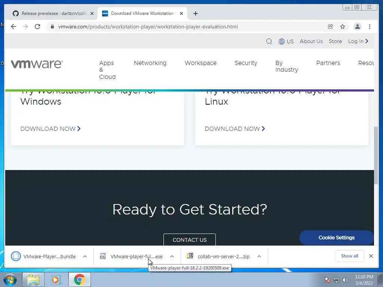The height and width of the screenshot is (287, 383).
Task: Open Chrome three-dot menu
Action: click(370, 27)
